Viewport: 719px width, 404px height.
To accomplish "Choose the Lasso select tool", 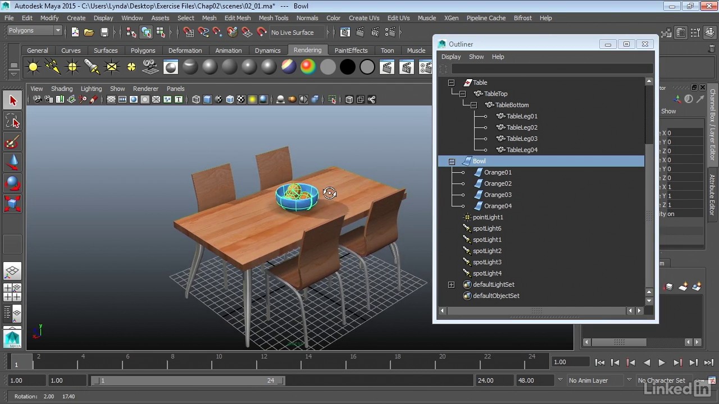I will tap(12, 122).
